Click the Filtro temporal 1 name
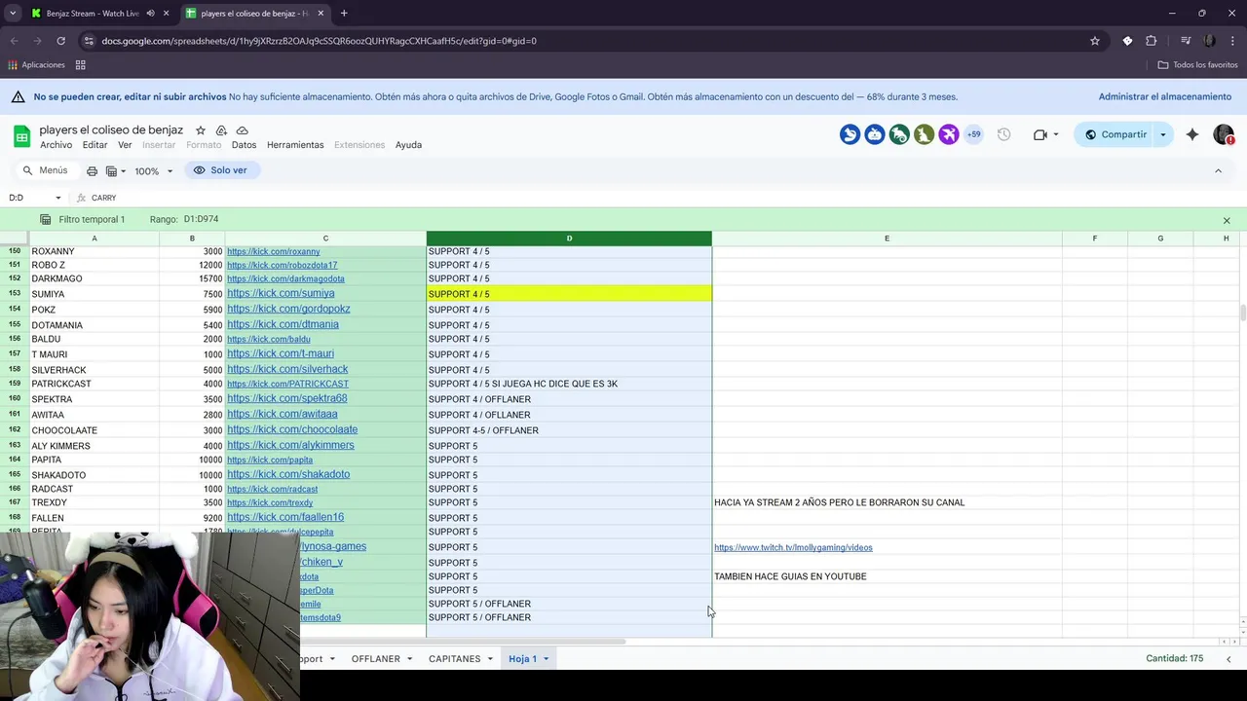The width and height of the screenshot is (1247, 701). (92, 220)
